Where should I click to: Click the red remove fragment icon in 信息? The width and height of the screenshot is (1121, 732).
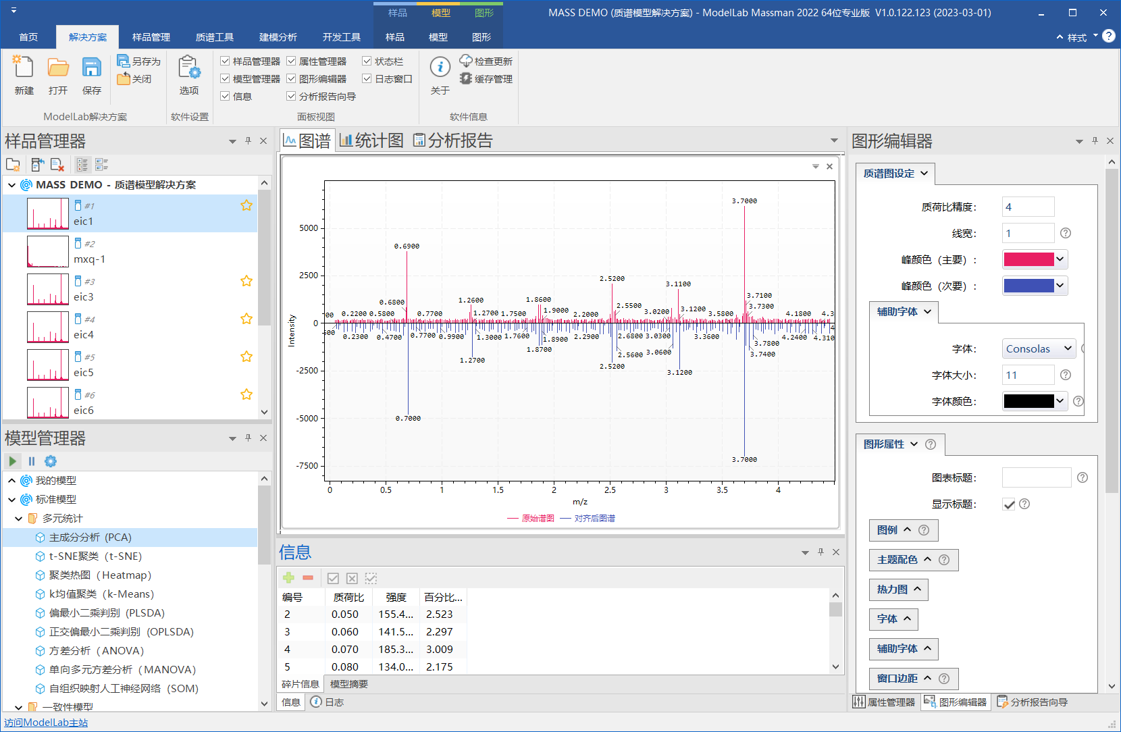(308, 578)
